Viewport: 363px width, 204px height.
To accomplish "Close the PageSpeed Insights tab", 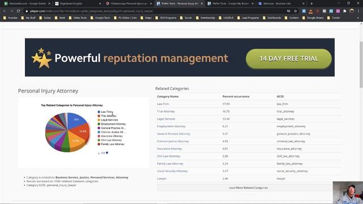I will [x=100, y=3].
